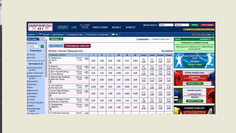The image size is (236, 133).
Task: Collapse the betting coupon panel arrow
Action: click(x=214, y=39)
